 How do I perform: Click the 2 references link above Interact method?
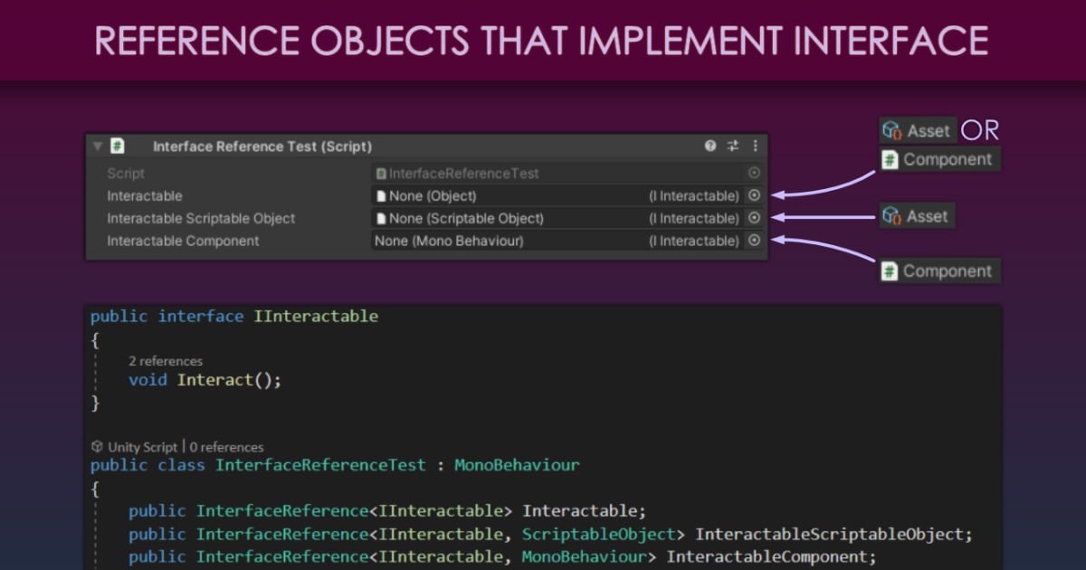(166, 360)
